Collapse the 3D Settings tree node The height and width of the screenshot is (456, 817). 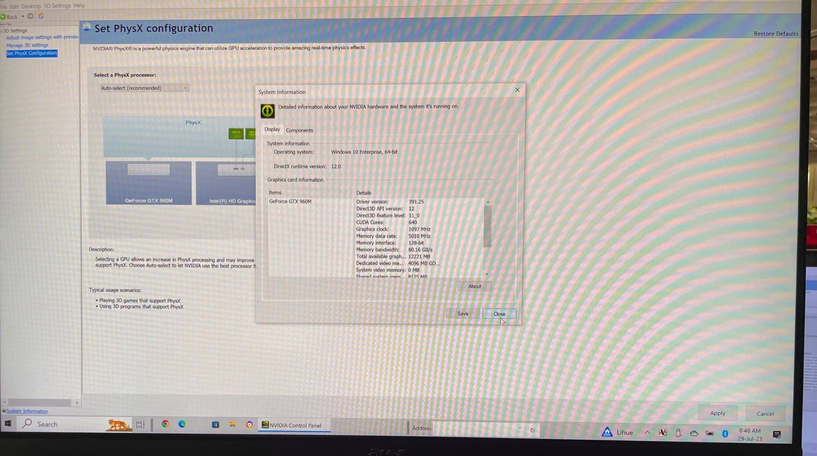(x=1, y=31)
